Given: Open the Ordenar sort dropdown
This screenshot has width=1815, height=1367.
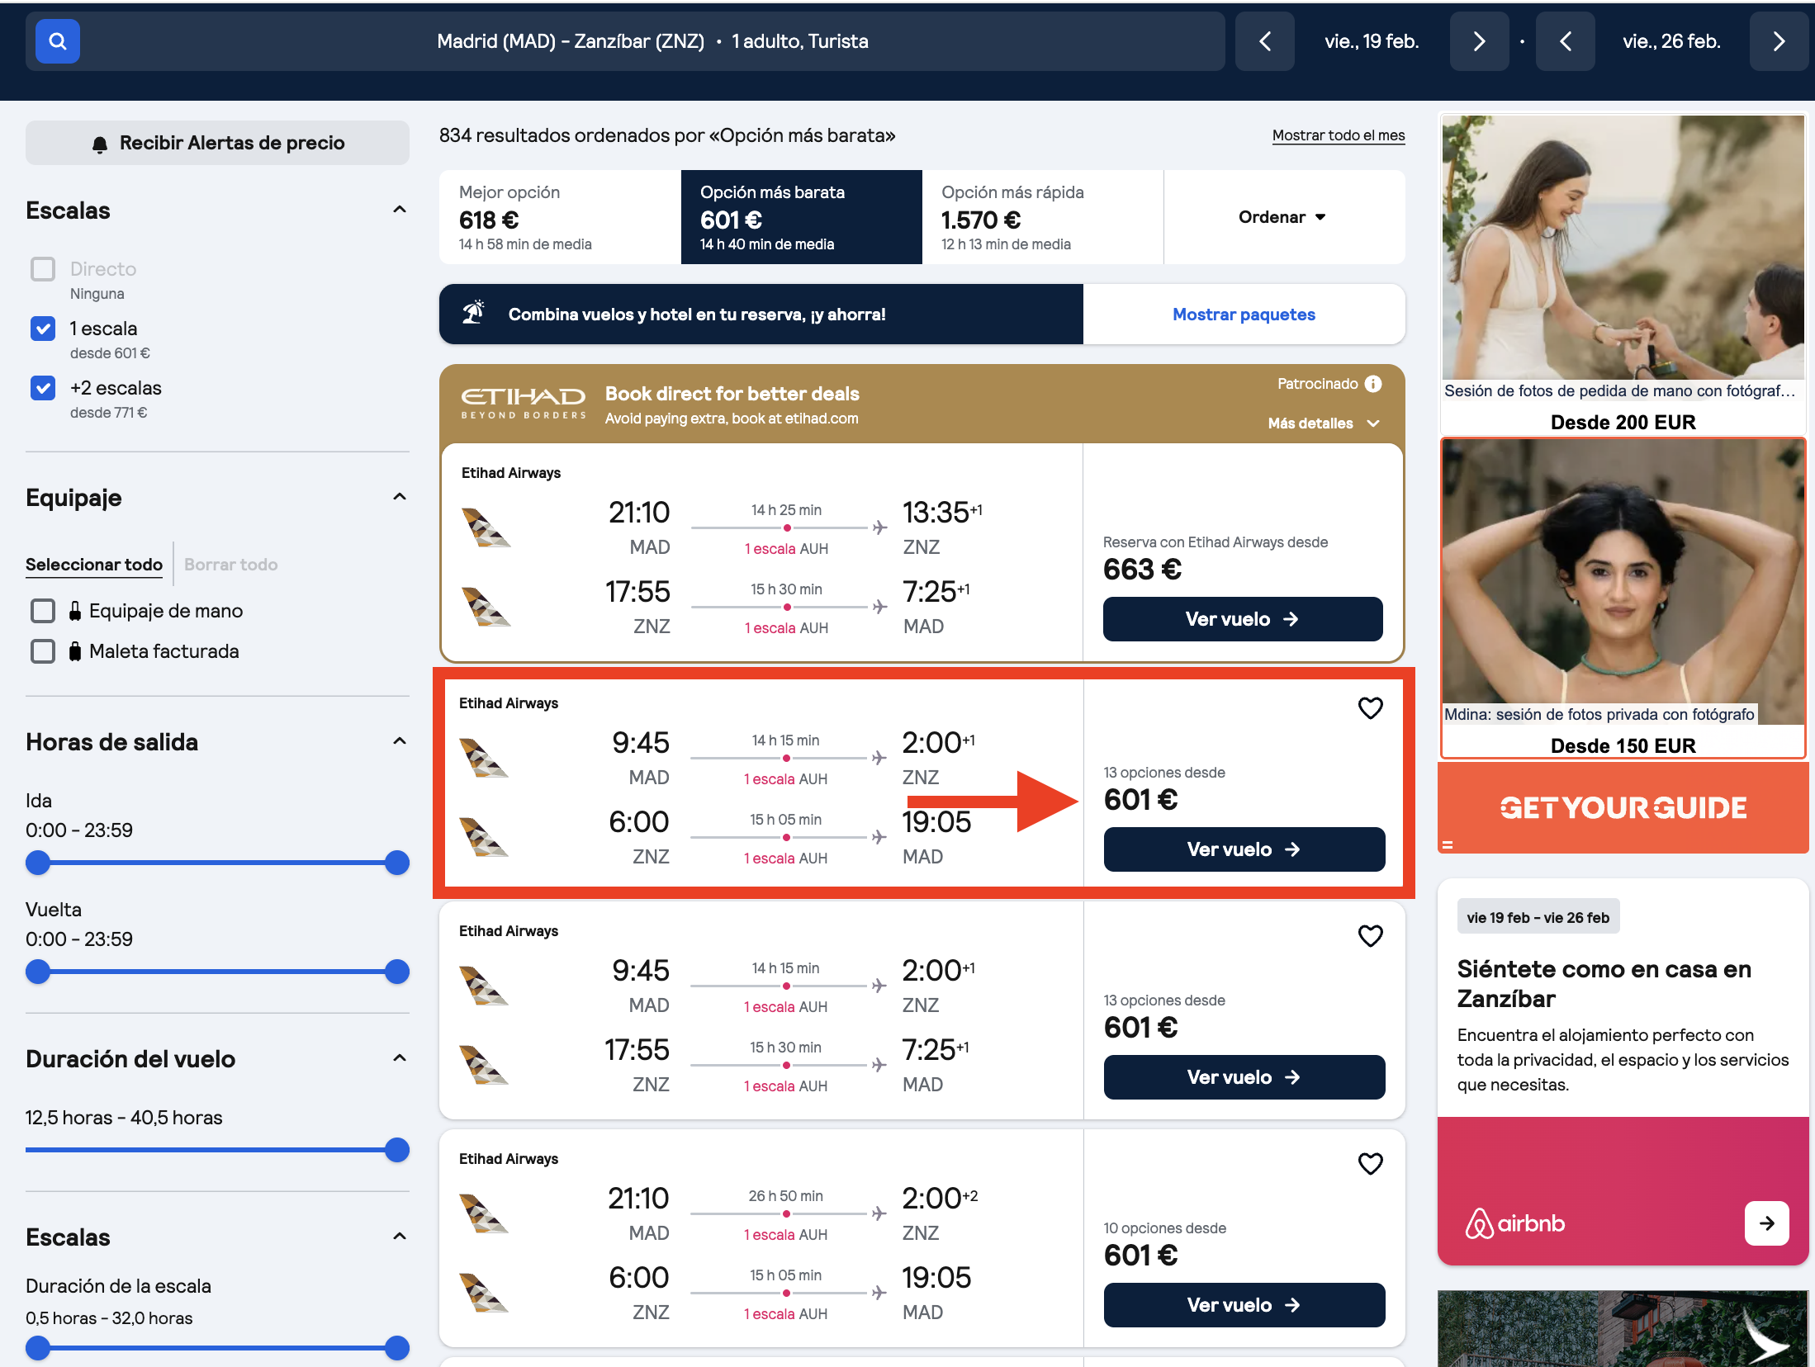Looking at the screenshot, I should 1284,217.
